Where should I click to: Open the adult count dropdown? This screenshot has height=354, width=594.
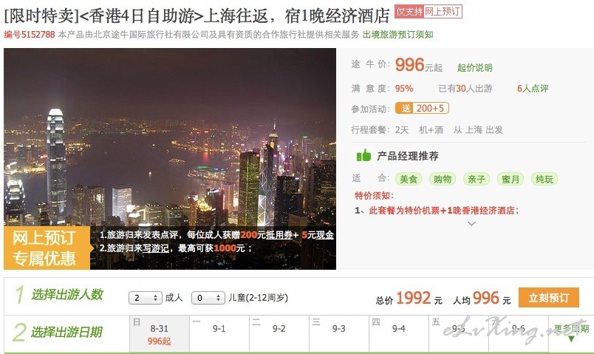(146, 298)
